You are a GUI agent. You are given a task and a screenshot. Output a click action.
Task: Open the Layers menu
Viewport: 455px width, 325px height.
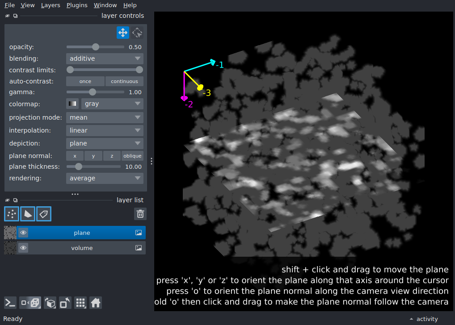coord(51,5)
